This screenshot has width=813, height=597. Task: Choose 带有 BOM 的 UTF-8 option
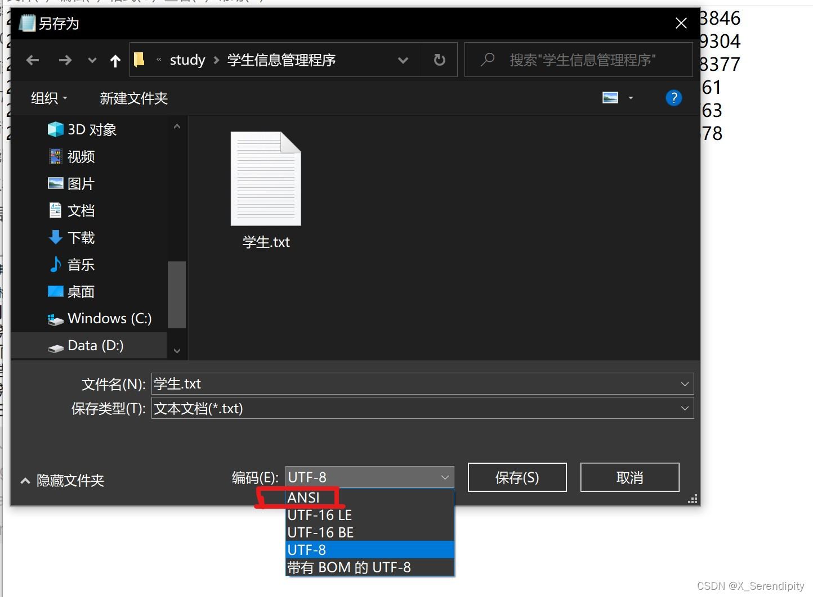370,567
